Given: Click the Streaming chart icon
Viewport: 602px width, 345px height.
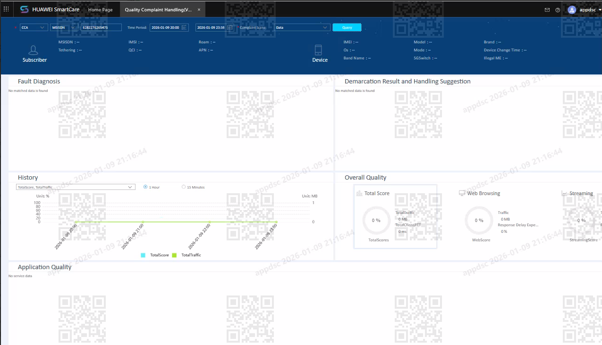Looking at the screenshot, I should [564, 193].
